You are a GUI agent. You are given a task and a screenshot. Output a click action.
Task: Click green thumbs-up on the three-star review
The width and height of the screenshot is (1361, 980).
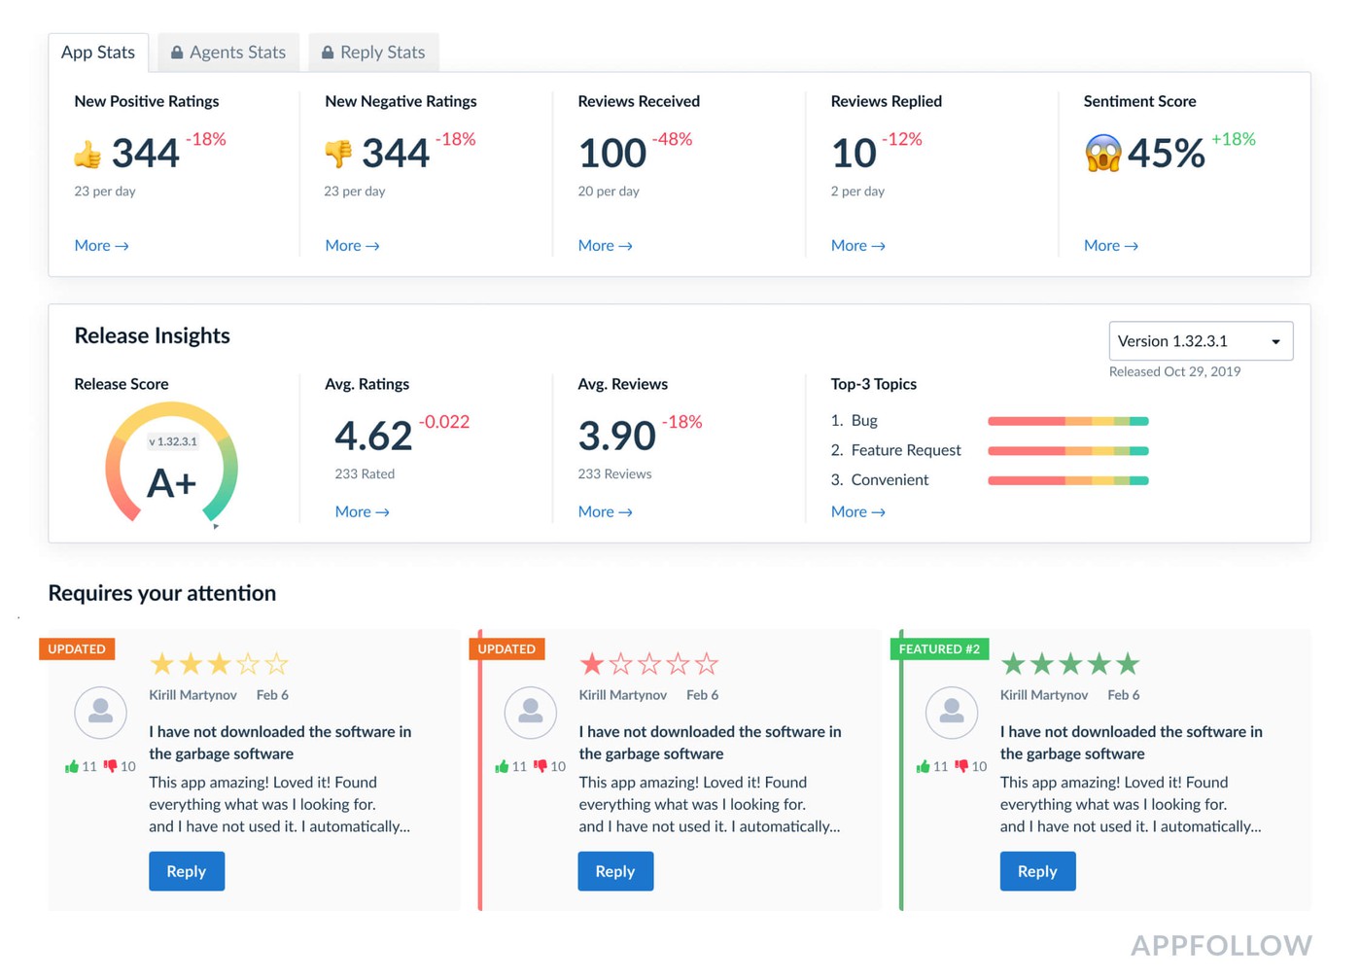tap(72, 767)
